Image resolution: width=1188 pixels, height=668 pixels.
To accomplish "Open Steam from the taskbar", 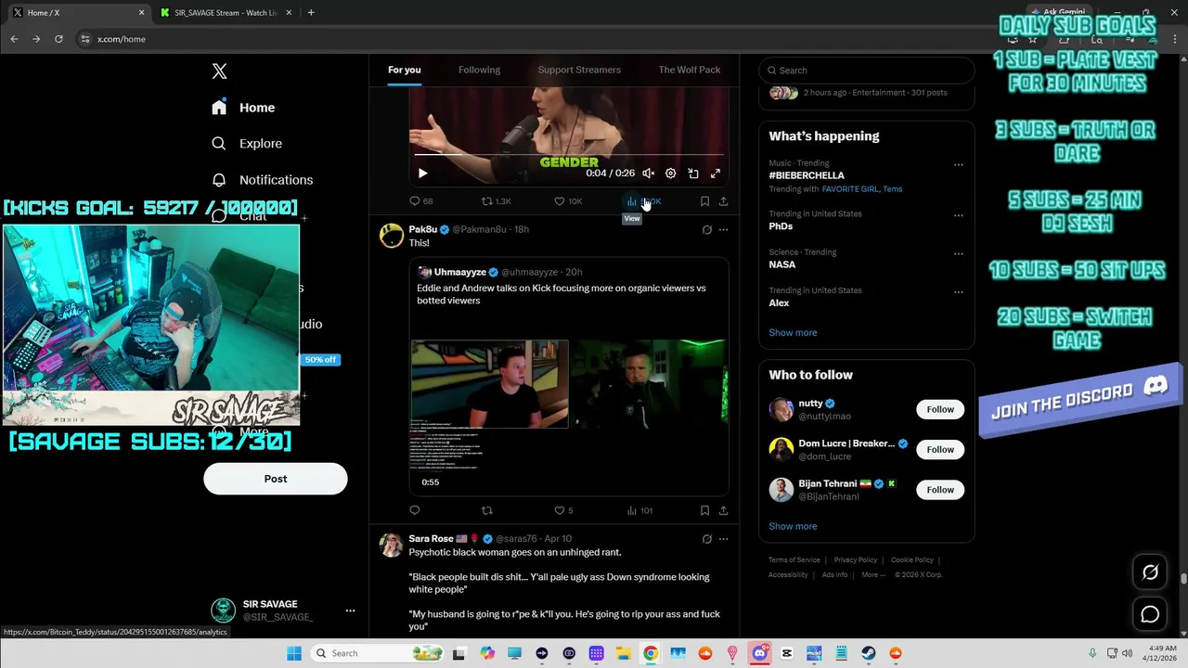I will [868, 653].
